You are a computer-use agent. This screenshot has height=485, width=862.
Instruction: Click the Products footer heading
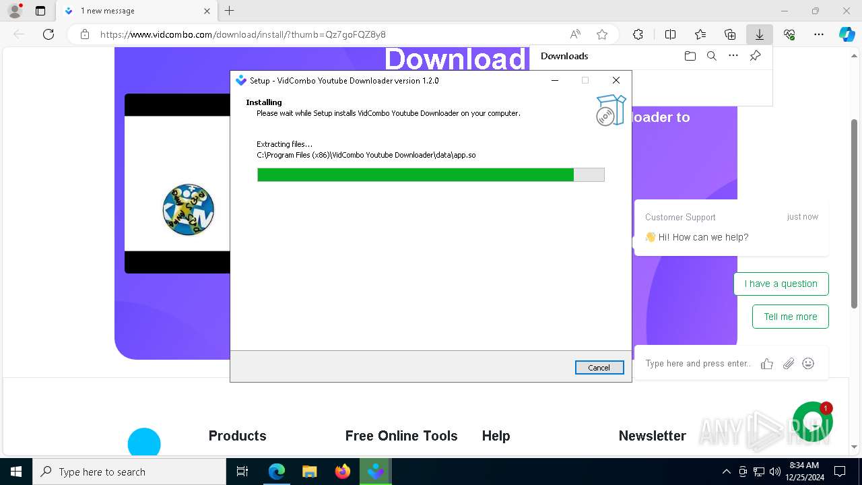[x=238, y=436]
